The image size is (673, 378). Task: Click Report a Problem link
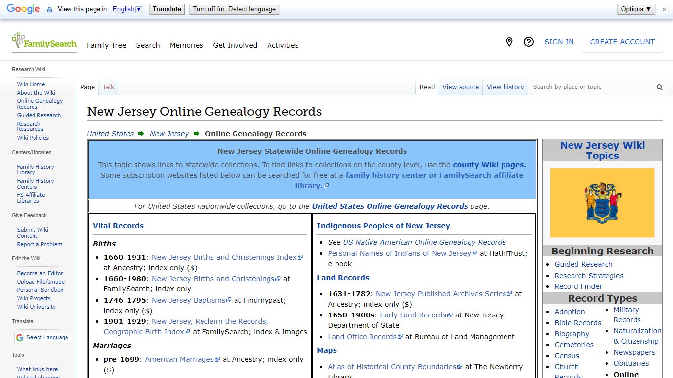(x=39, y=244)
